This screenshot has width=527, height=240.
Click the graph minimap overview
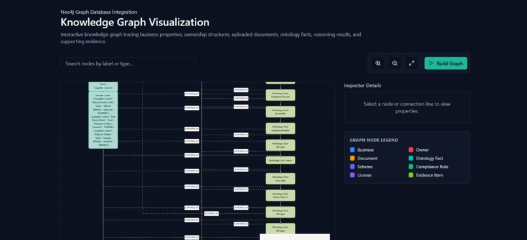[x=295, y=237]
